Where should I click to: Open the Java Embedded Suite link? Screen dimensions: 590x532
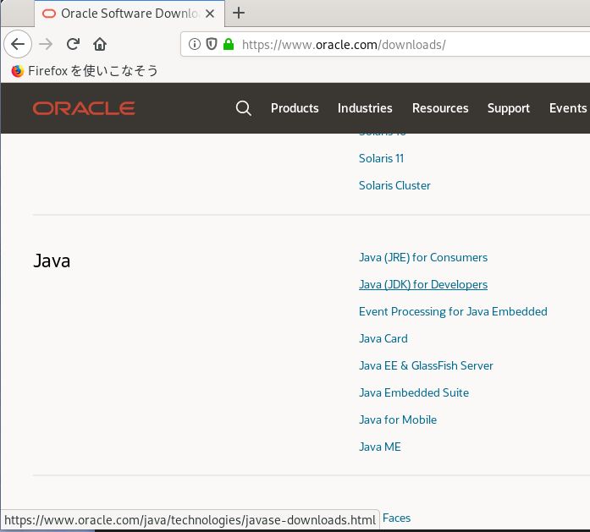pos(414,393)
